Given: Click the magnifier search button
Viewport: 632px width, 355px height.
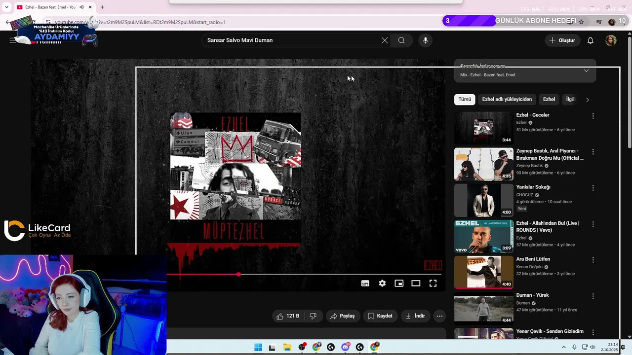Looking at the screenshot, I should point(401,40).
